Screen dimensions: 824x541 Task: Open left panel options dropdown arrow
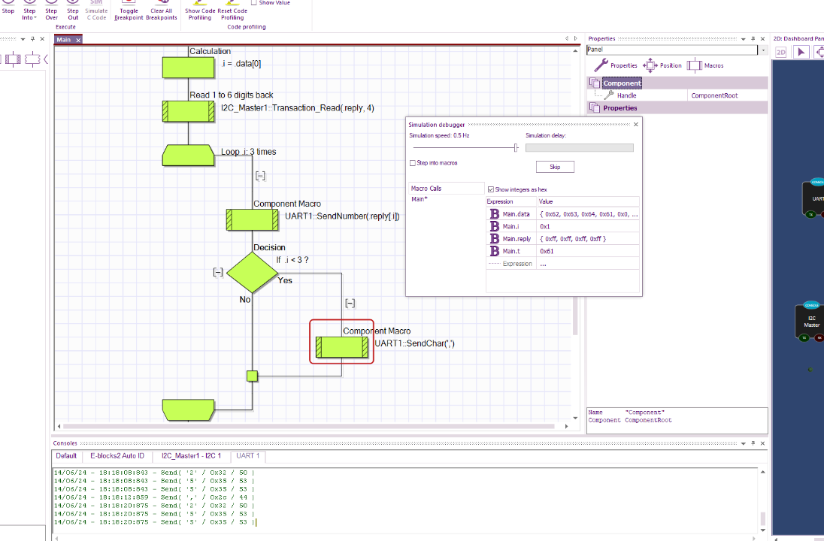pyautogui.click(x=23, y=39)
